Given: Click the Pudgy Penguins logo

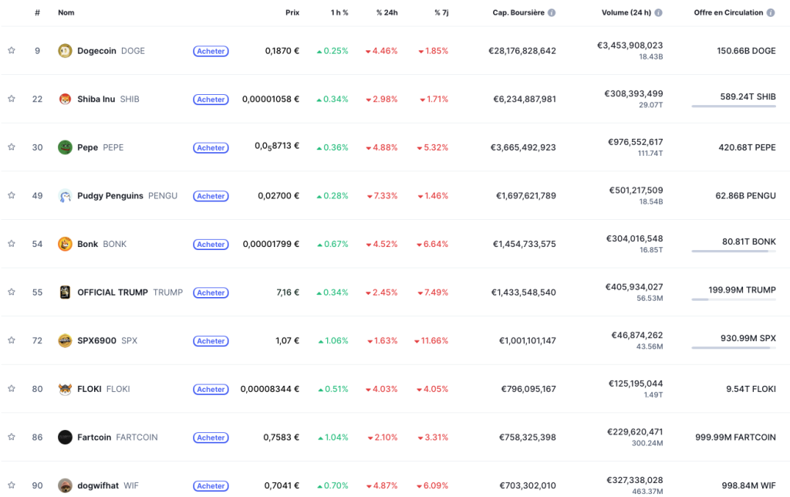Looking at the screenshot, I should 65,196.
